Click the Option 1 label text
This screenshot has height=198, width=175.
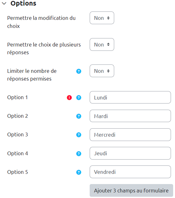[x=17, y=97]
